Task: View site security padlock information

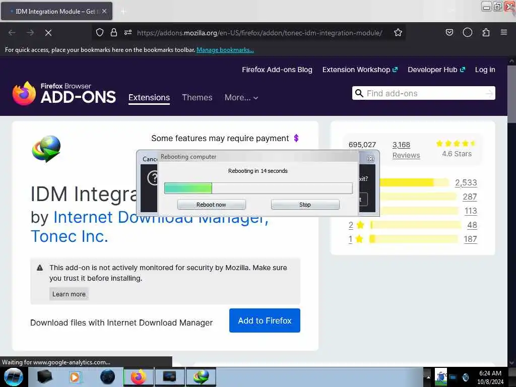Action: click(114, 32)
